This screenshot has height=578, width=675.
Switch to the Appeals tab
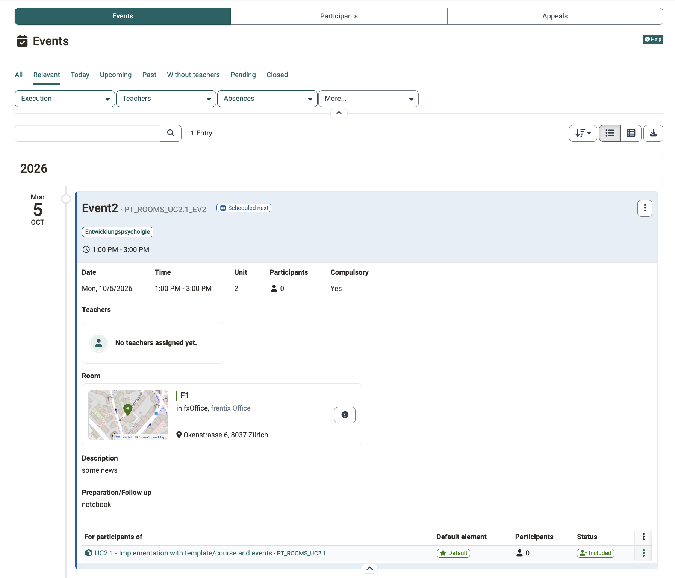click(555, 16)
